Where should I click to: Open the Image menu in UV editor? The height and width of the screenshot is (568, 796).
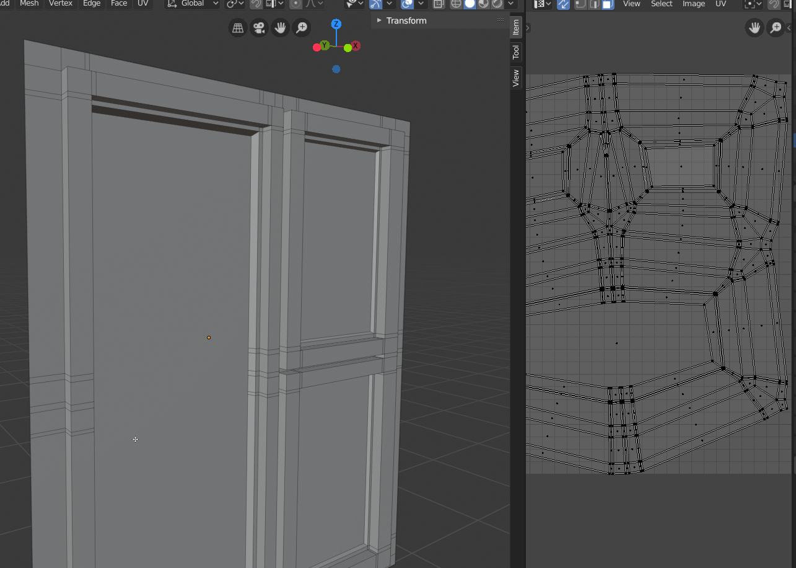[x=694, y=4]
